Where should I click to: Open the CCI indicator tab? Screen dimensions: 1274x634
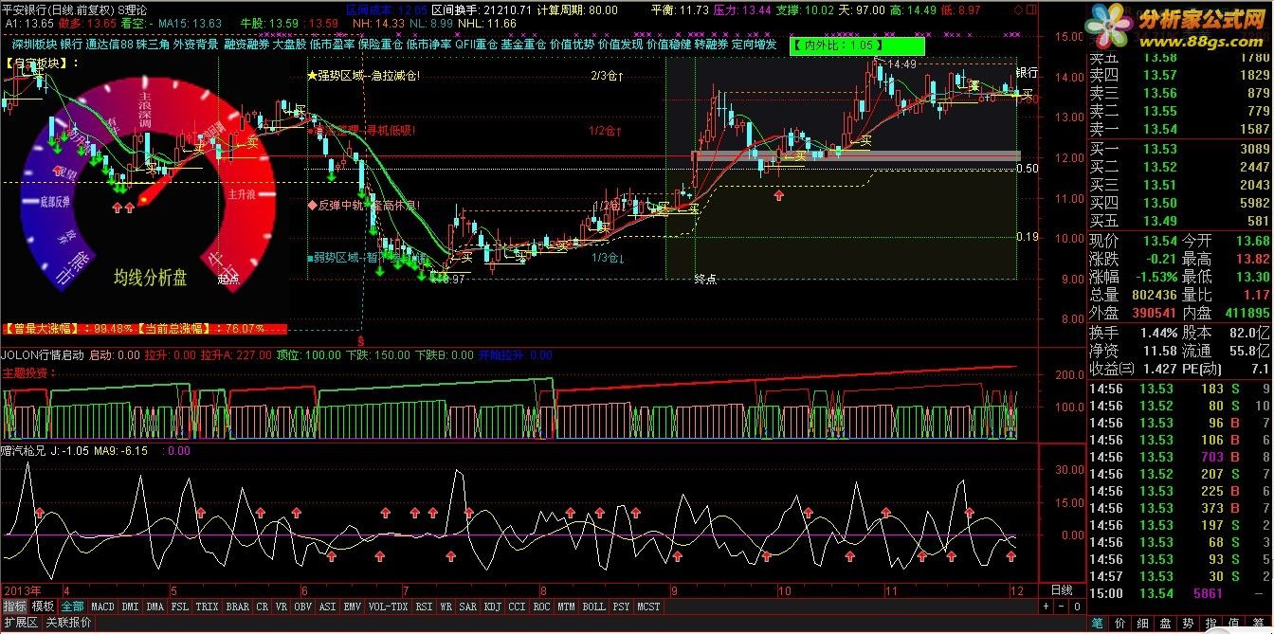point(518,607)
